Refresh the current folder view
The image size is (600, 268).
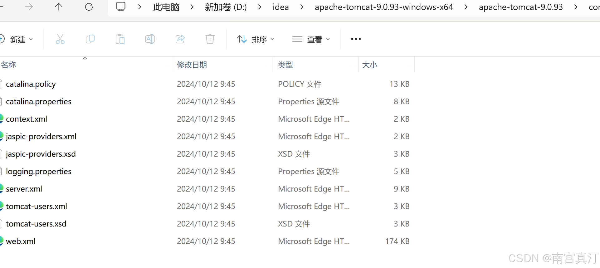pos(89,7)
